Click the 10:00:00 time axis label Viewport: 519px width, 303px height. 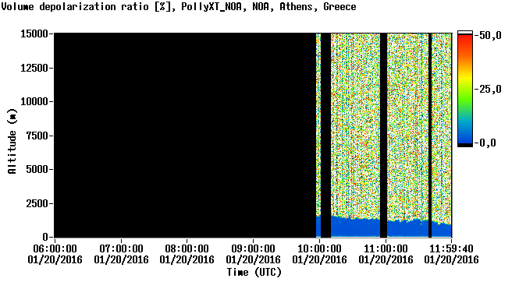point(319,248)
